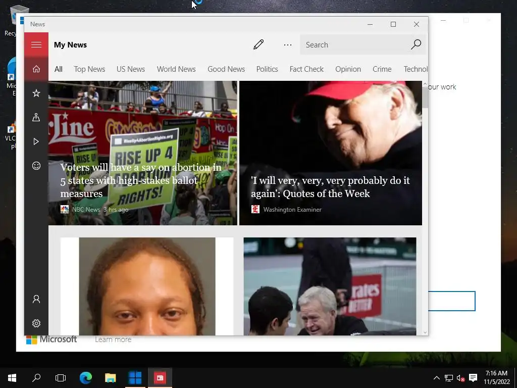Image resolution: width=517 pixels, height=388 pixels.
Task: Click scrollbar up arrow in News
Action: (x=425, y=84)
